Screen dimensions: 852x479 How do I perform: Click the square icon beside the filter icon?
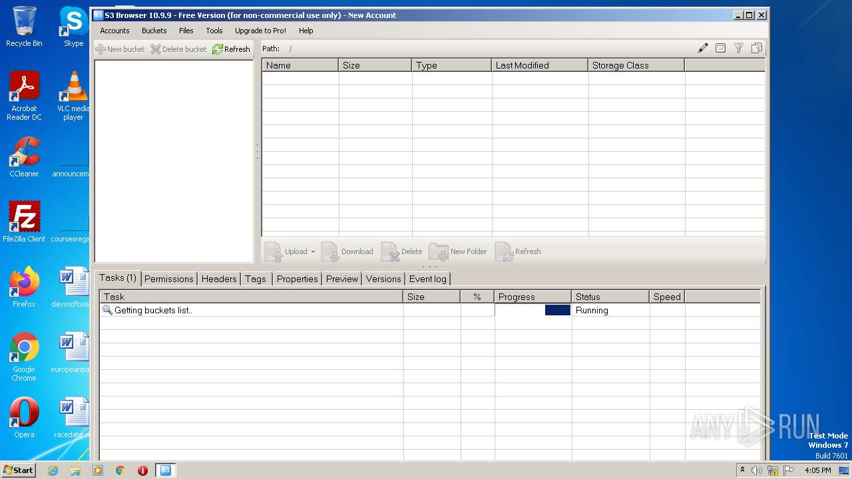[x=720, y=48]
